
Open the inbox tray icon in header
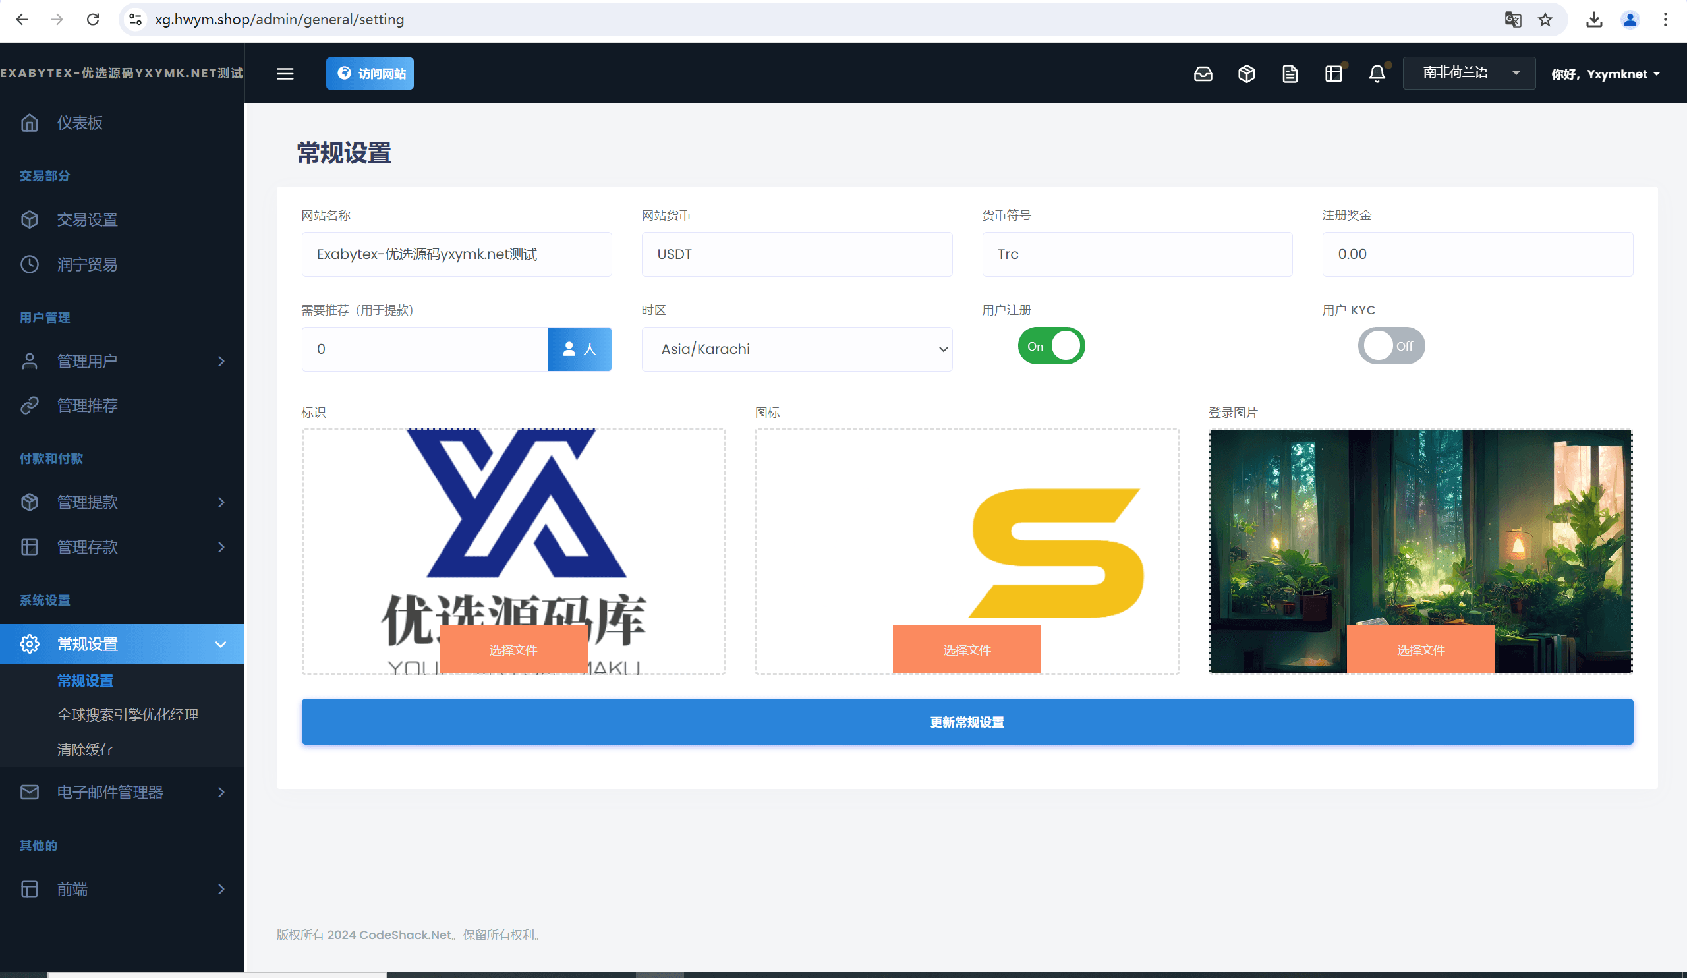tap(1203, 74)
